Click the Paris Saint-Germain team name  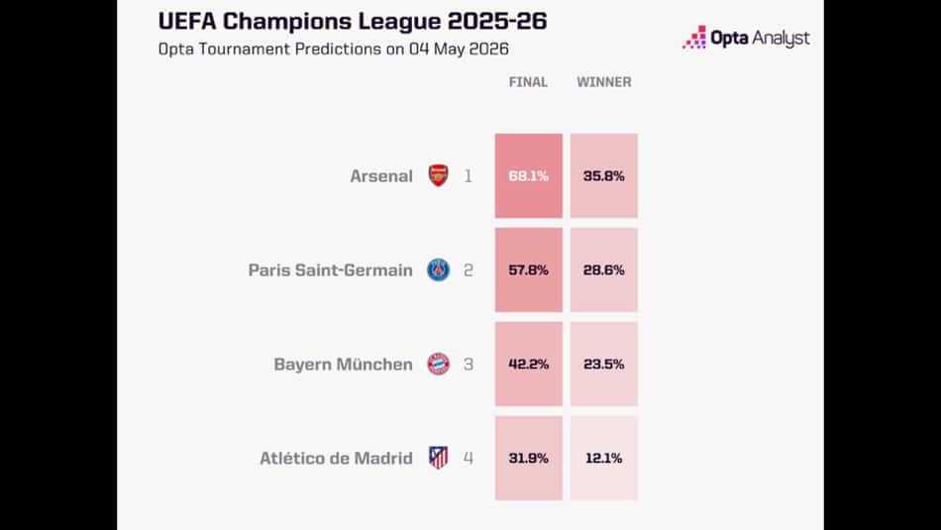click(331, 270)
